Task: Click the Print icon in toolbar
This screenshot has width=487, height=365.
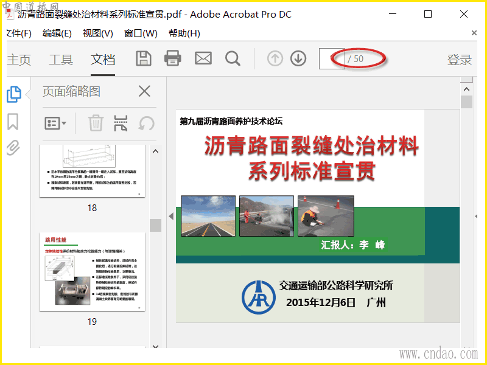Action: pos(173,58)
